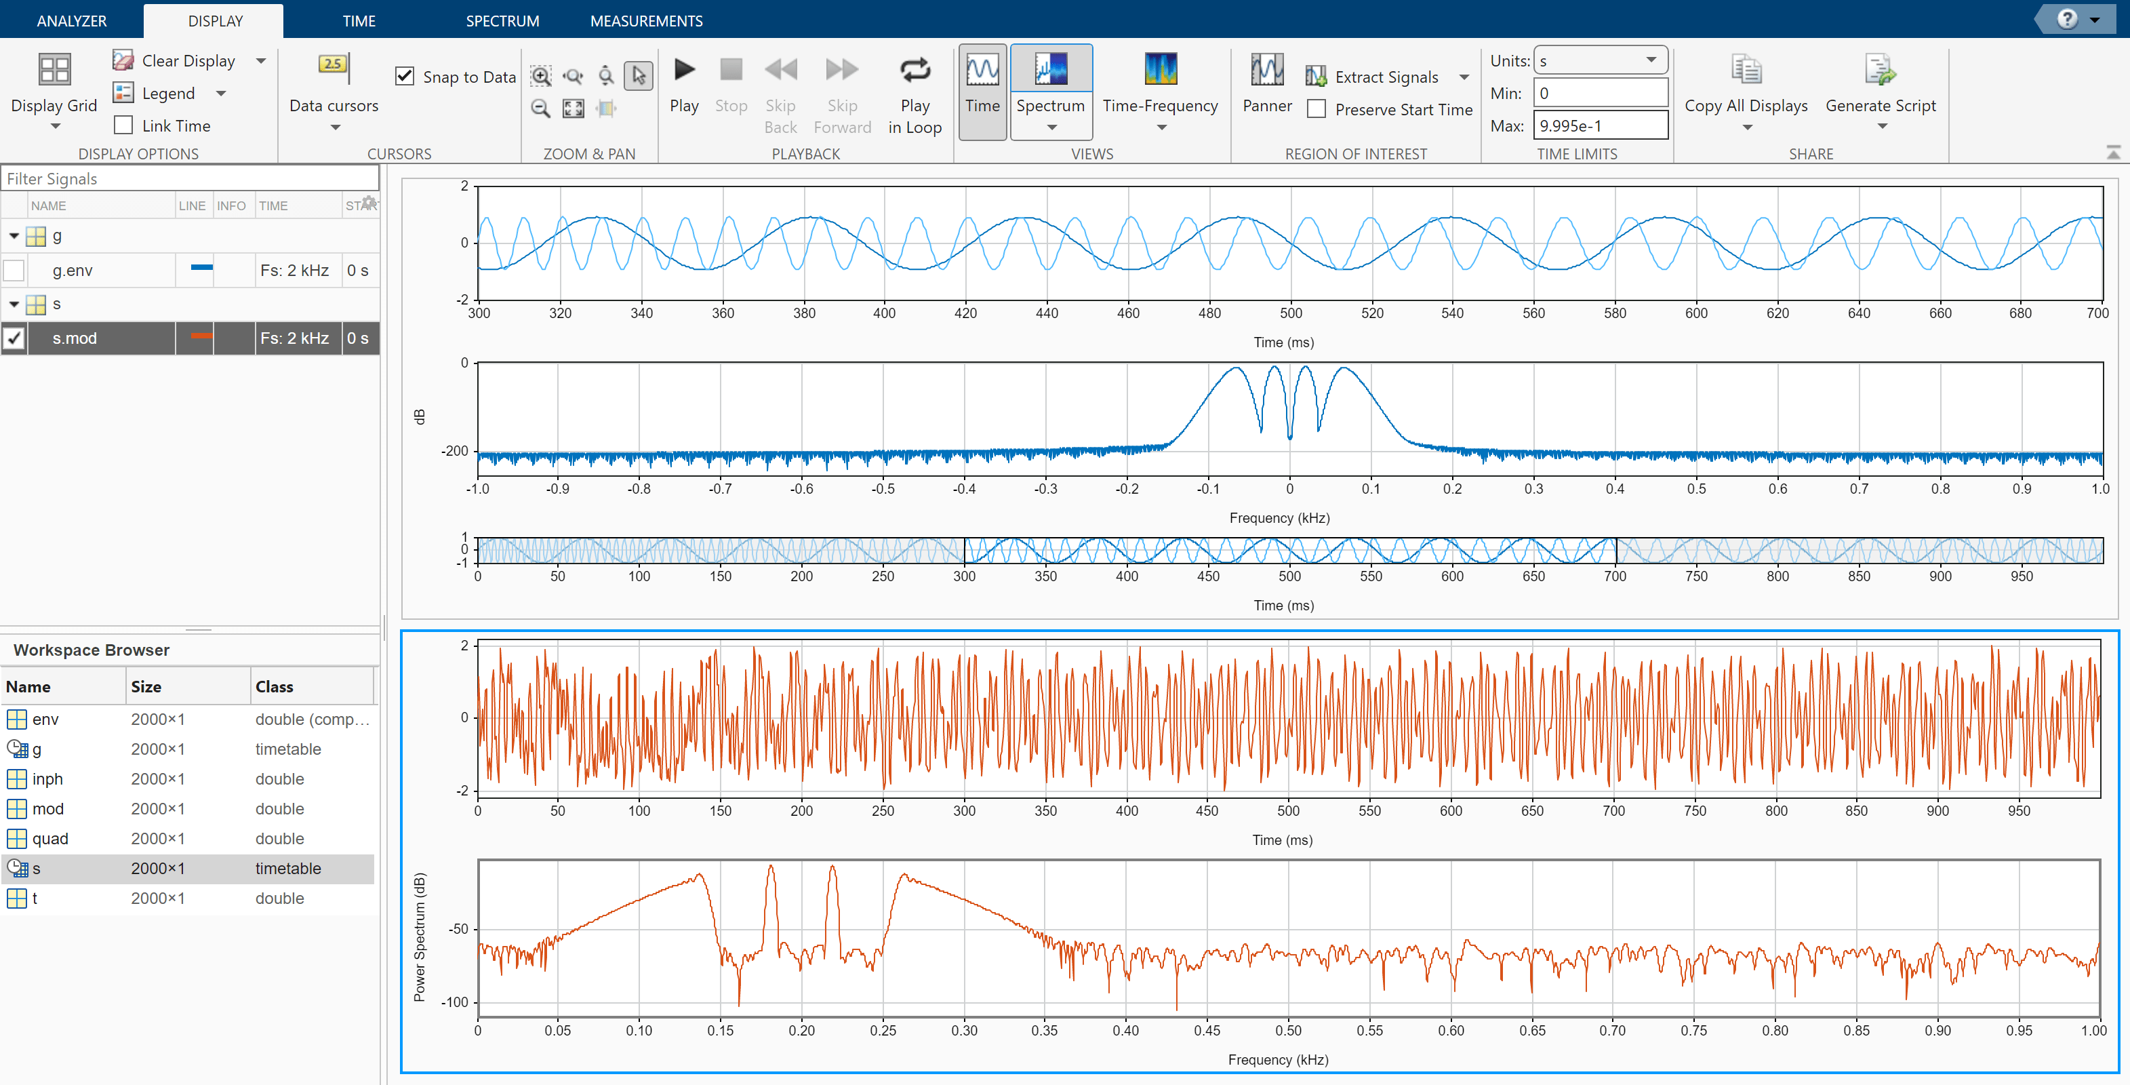The width and height of the screenshot is (2130, 1085).
Task: Expand the Legend dropdown arrow
Action: click(x=221, y=94)
